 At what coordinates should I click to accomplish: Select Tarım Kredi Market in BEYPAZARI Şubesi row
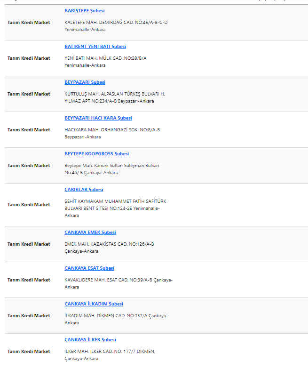click(29, 94)
